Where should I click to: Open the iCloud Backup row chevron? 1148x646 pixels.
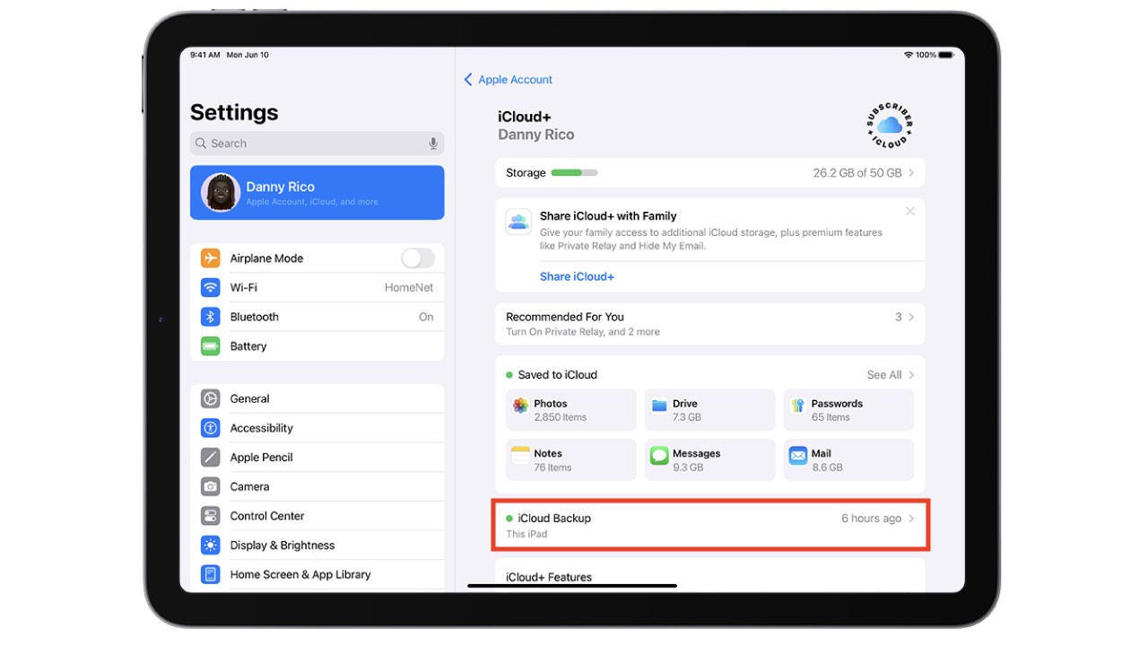point(911,519)
